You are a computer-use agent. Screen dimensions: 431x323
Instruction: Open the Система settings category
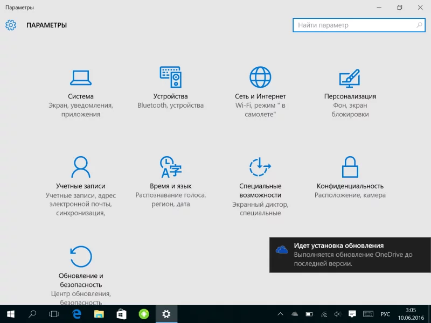tap(81, 79)
